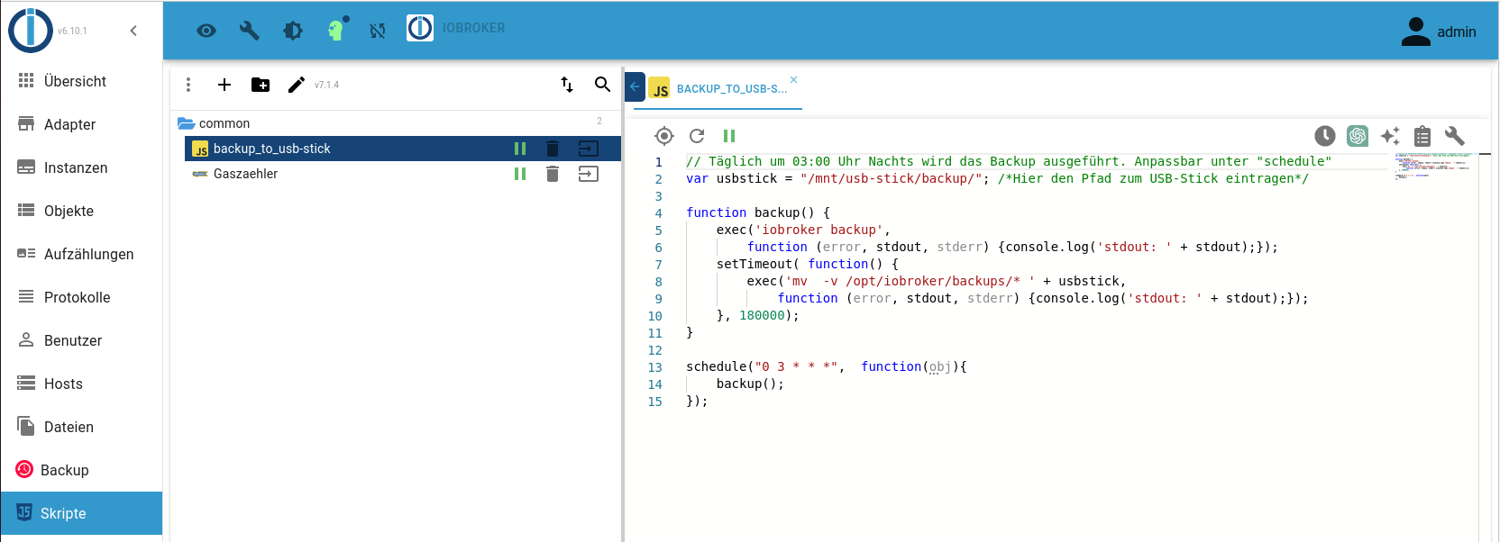Viewport: 1500px width, 542px height.
Task: Add a new script with plus icon
Action: tap(224, 85)
